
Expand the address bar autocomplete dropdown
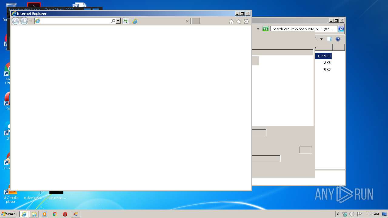click(x=118, y=21)
